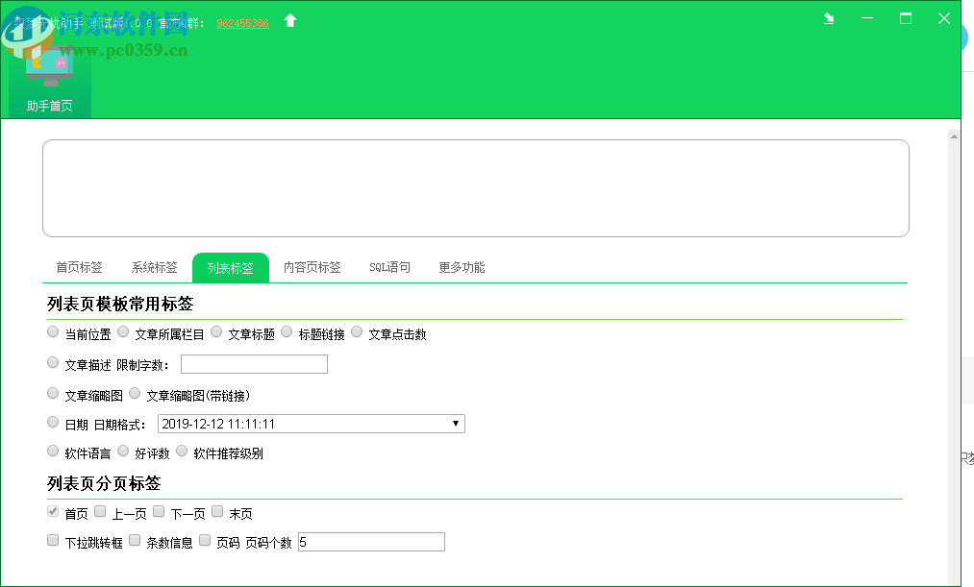974x587 pixels.
Task: Uncheck the 首页 pagination checkbox
Action: [x=53, y=511]
